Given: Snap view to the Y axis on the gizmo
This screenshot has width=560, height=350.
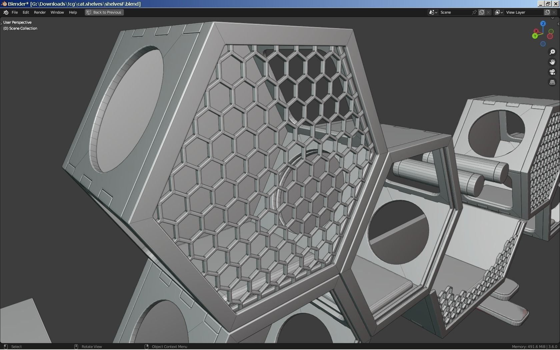Looking at the screenshot, I should (535, 36).
